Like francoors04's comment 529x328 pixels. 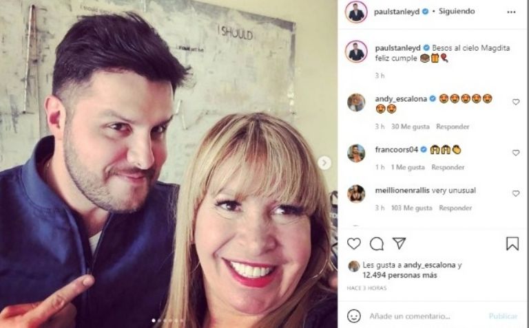click(x=516, y=153)
